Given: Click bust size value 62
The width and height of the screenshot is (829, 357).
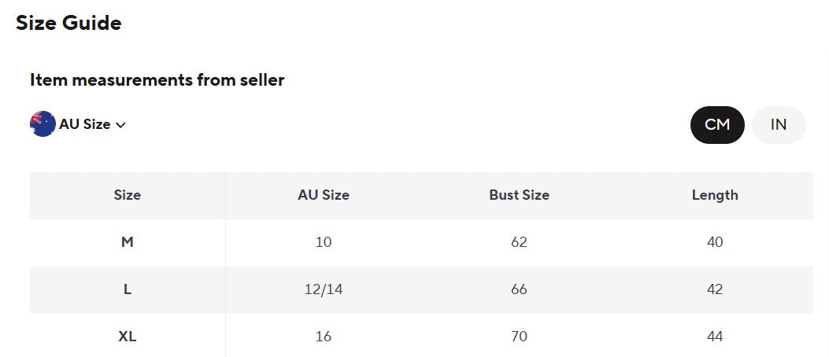Looking at the screenshot, I should 519,242.
